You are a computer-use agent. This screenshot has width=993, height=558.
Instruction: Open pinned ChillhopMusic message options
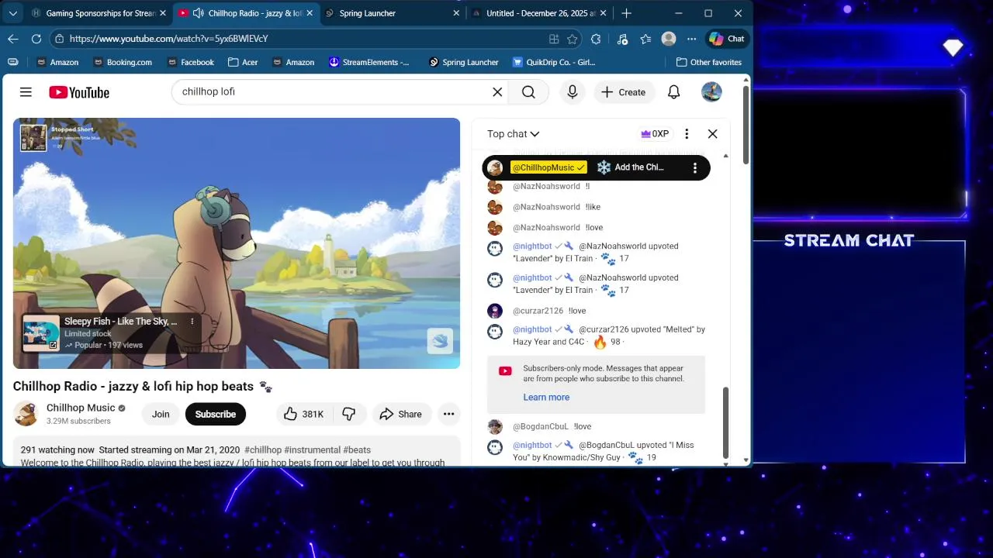click(x=695, y=167)
